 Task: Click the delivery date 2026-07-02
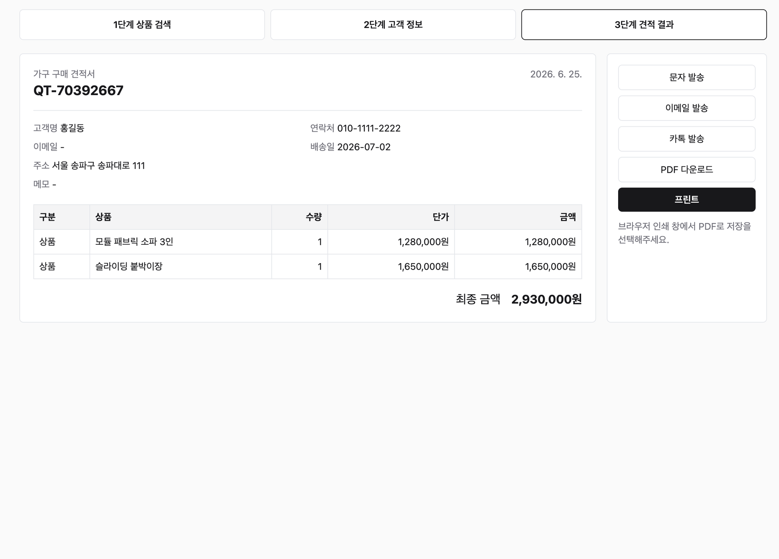coord(364,147)
